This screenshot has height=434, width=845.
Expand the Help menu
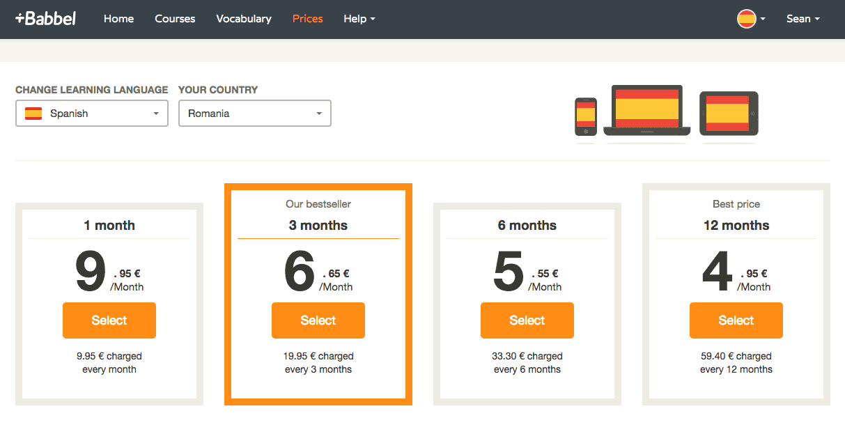point(359,19)
